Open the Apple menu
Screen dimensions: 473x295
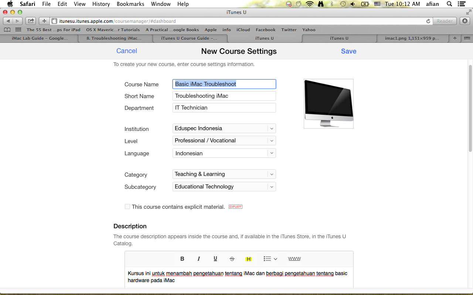(10, 4)
